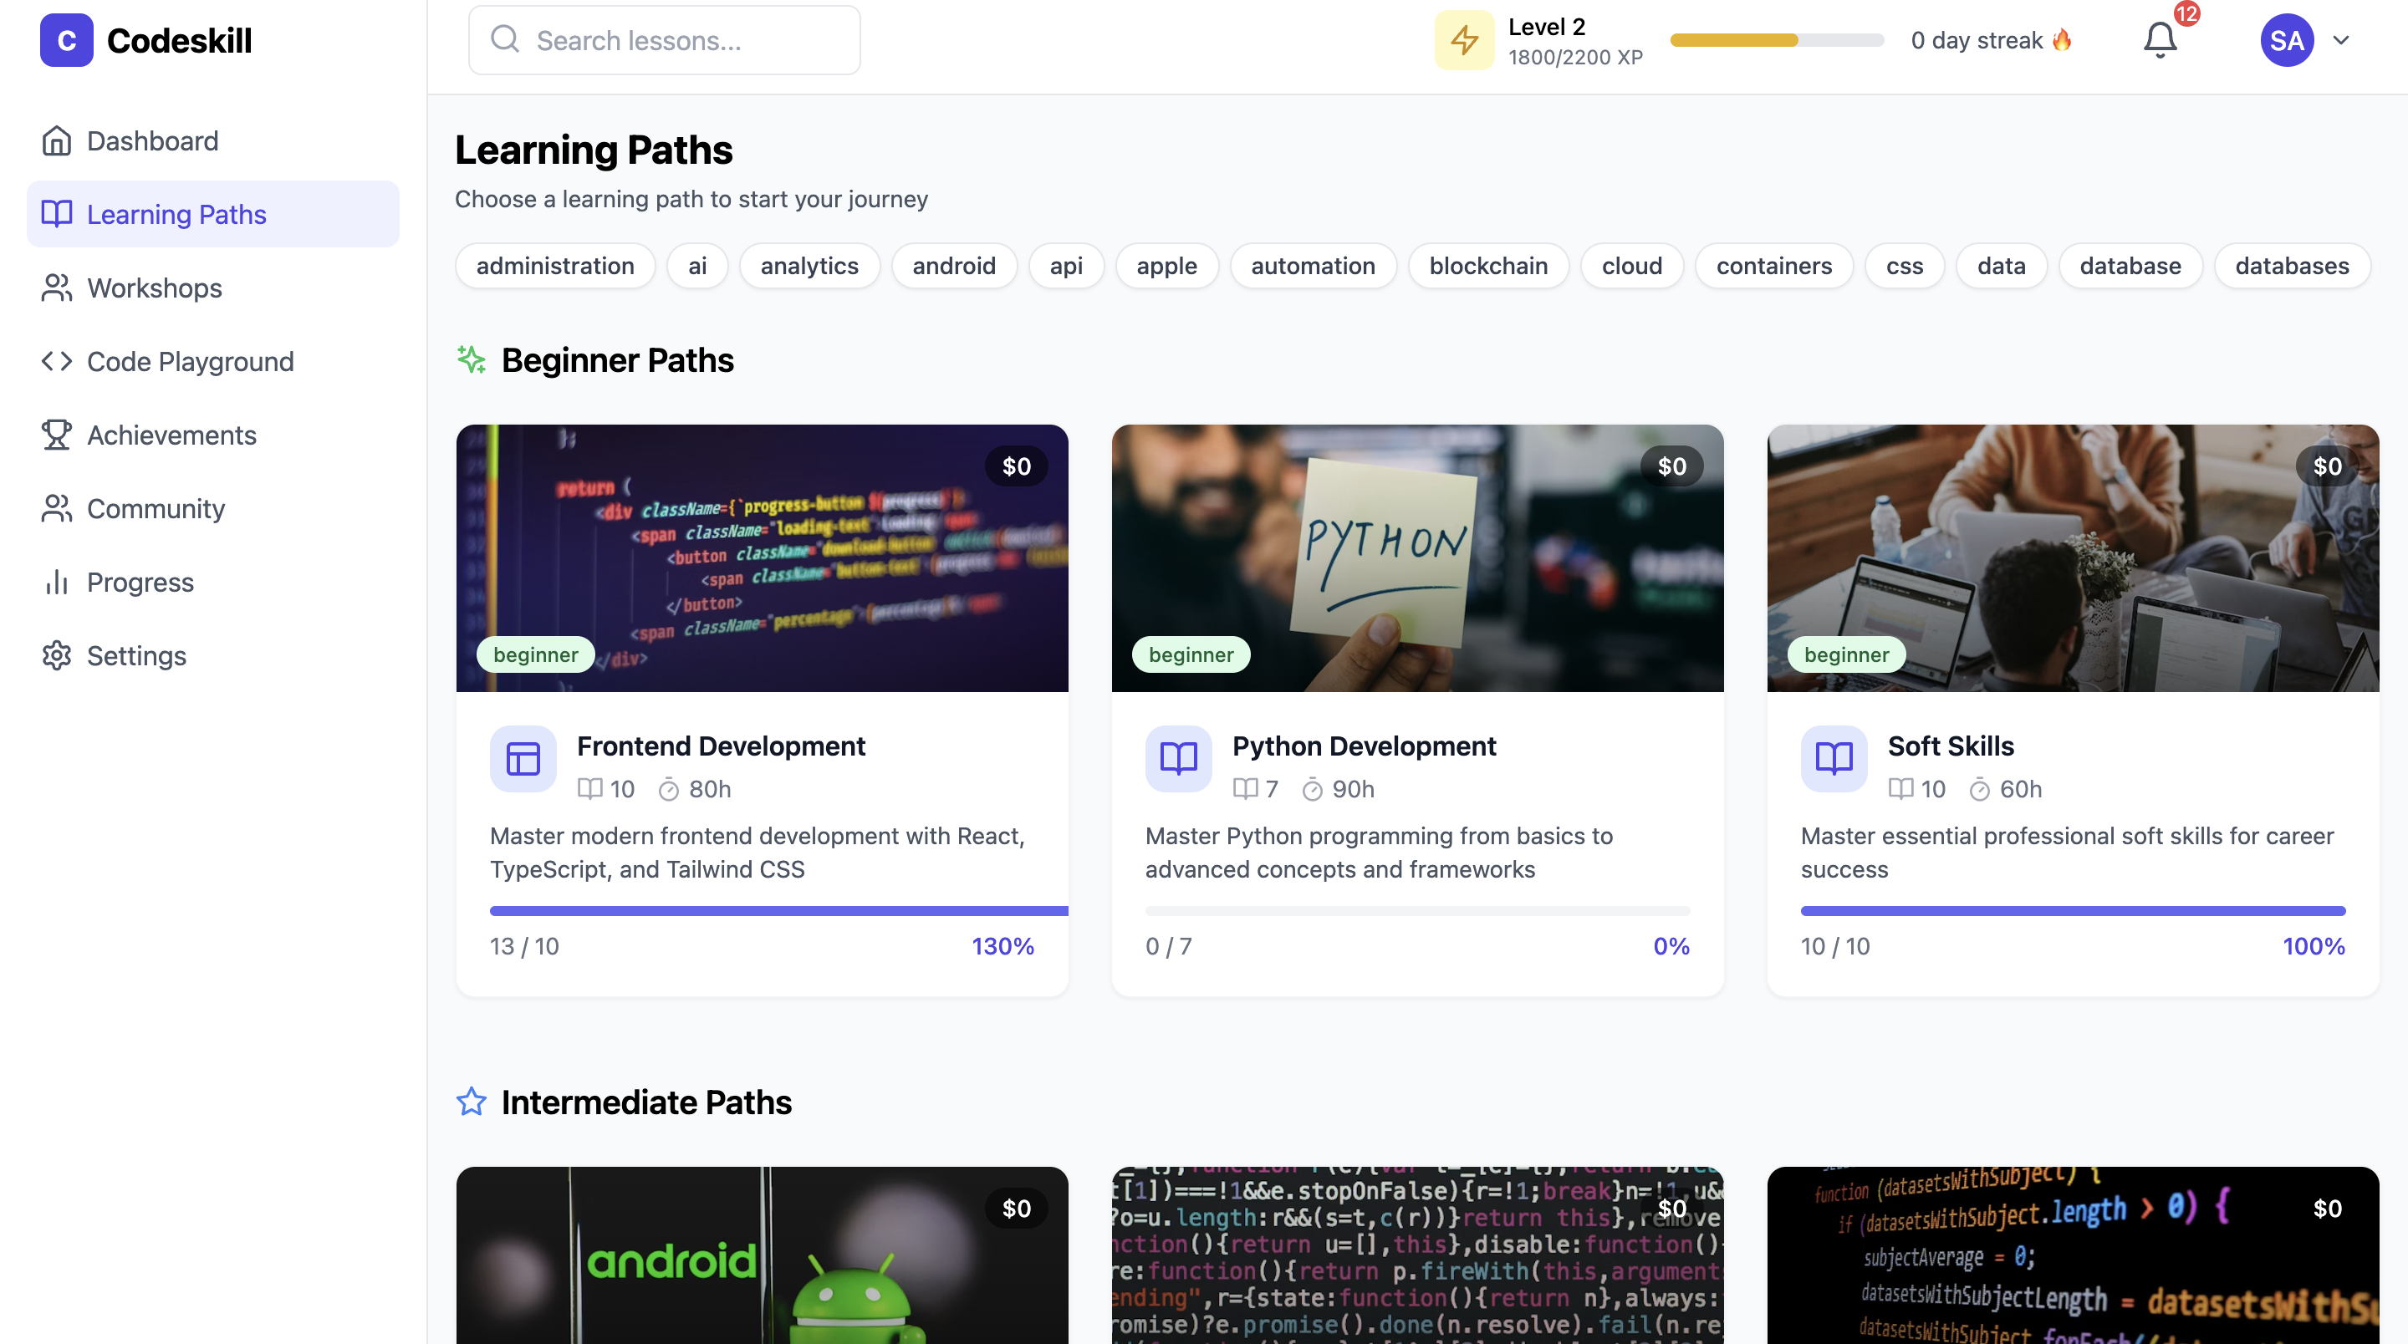Toggle the blockchain filter tag
The height and width of the screenshot is (1344, 2408).
point(1488,267)
